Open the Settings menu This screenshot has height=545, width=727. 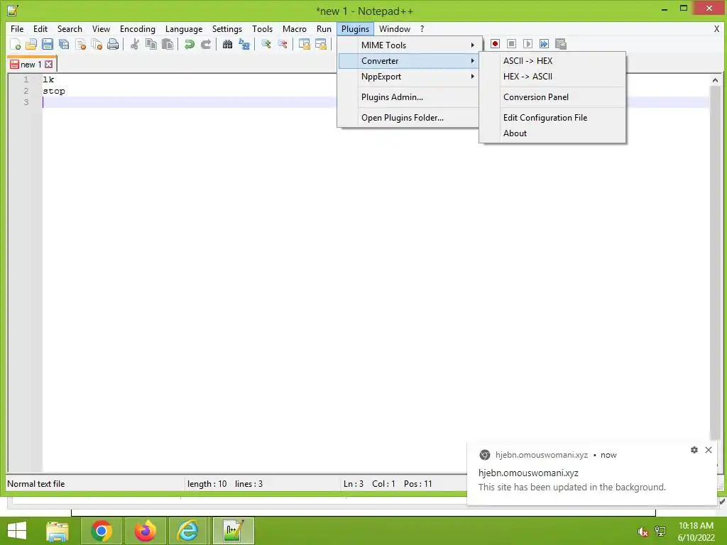[226, 28]
